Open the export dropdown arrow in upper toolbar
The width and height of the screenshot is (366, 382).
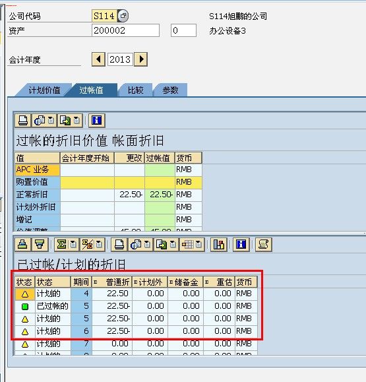click(x=76, y=120)
